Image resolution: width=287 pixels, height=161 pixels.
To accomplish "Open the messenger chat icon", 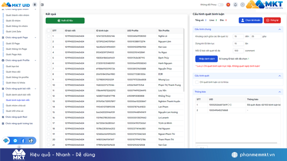I will tap(15, 141).
